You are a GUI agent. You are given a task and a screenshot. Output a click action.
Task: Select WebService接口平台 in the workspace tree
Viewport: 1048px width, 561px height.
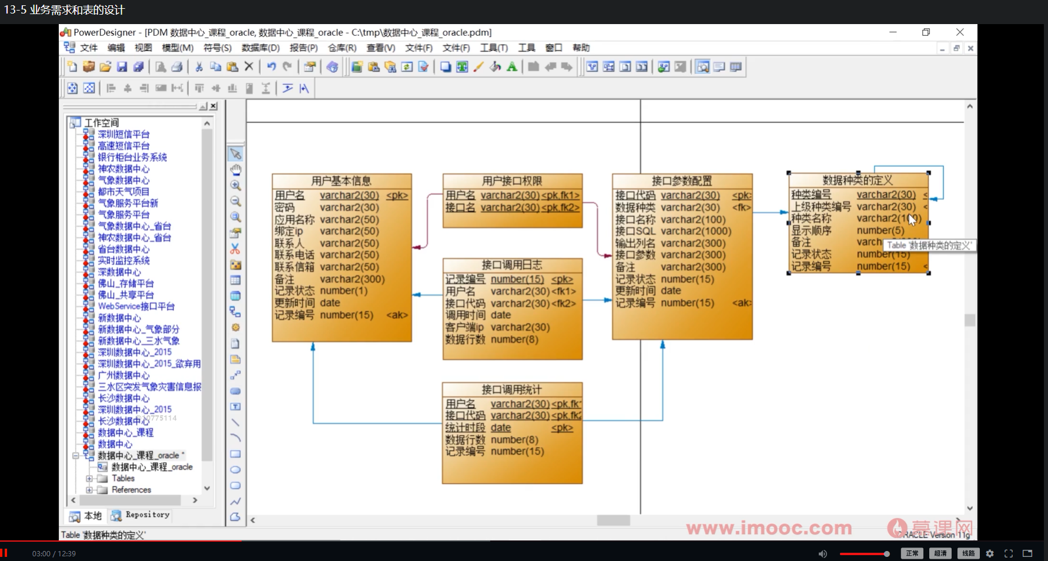pyautogui.click(x=136, y=307)
